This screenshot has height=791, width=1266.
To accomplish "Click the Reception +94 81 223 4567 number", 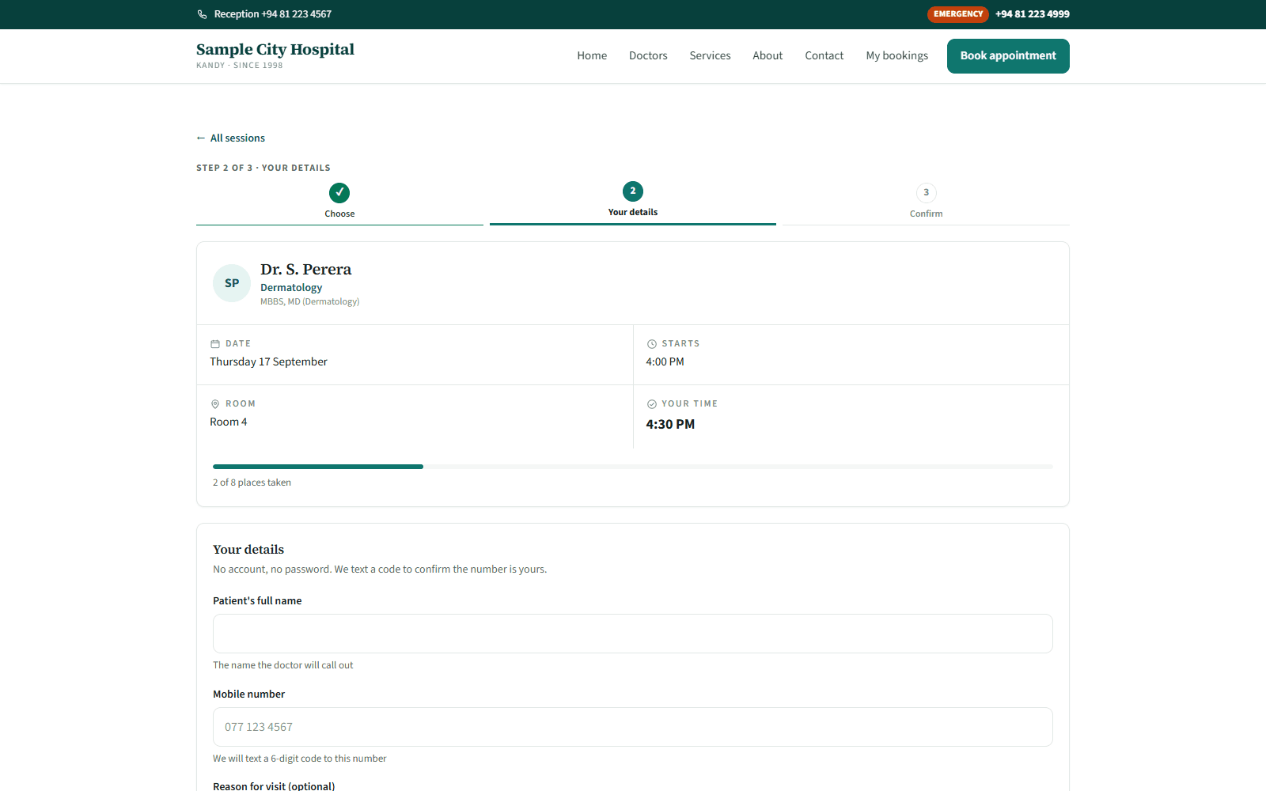I will (x=273, y=14).
